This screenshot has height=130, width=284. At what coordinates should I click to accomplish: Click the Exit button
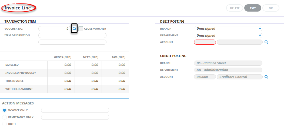(253, 8)
